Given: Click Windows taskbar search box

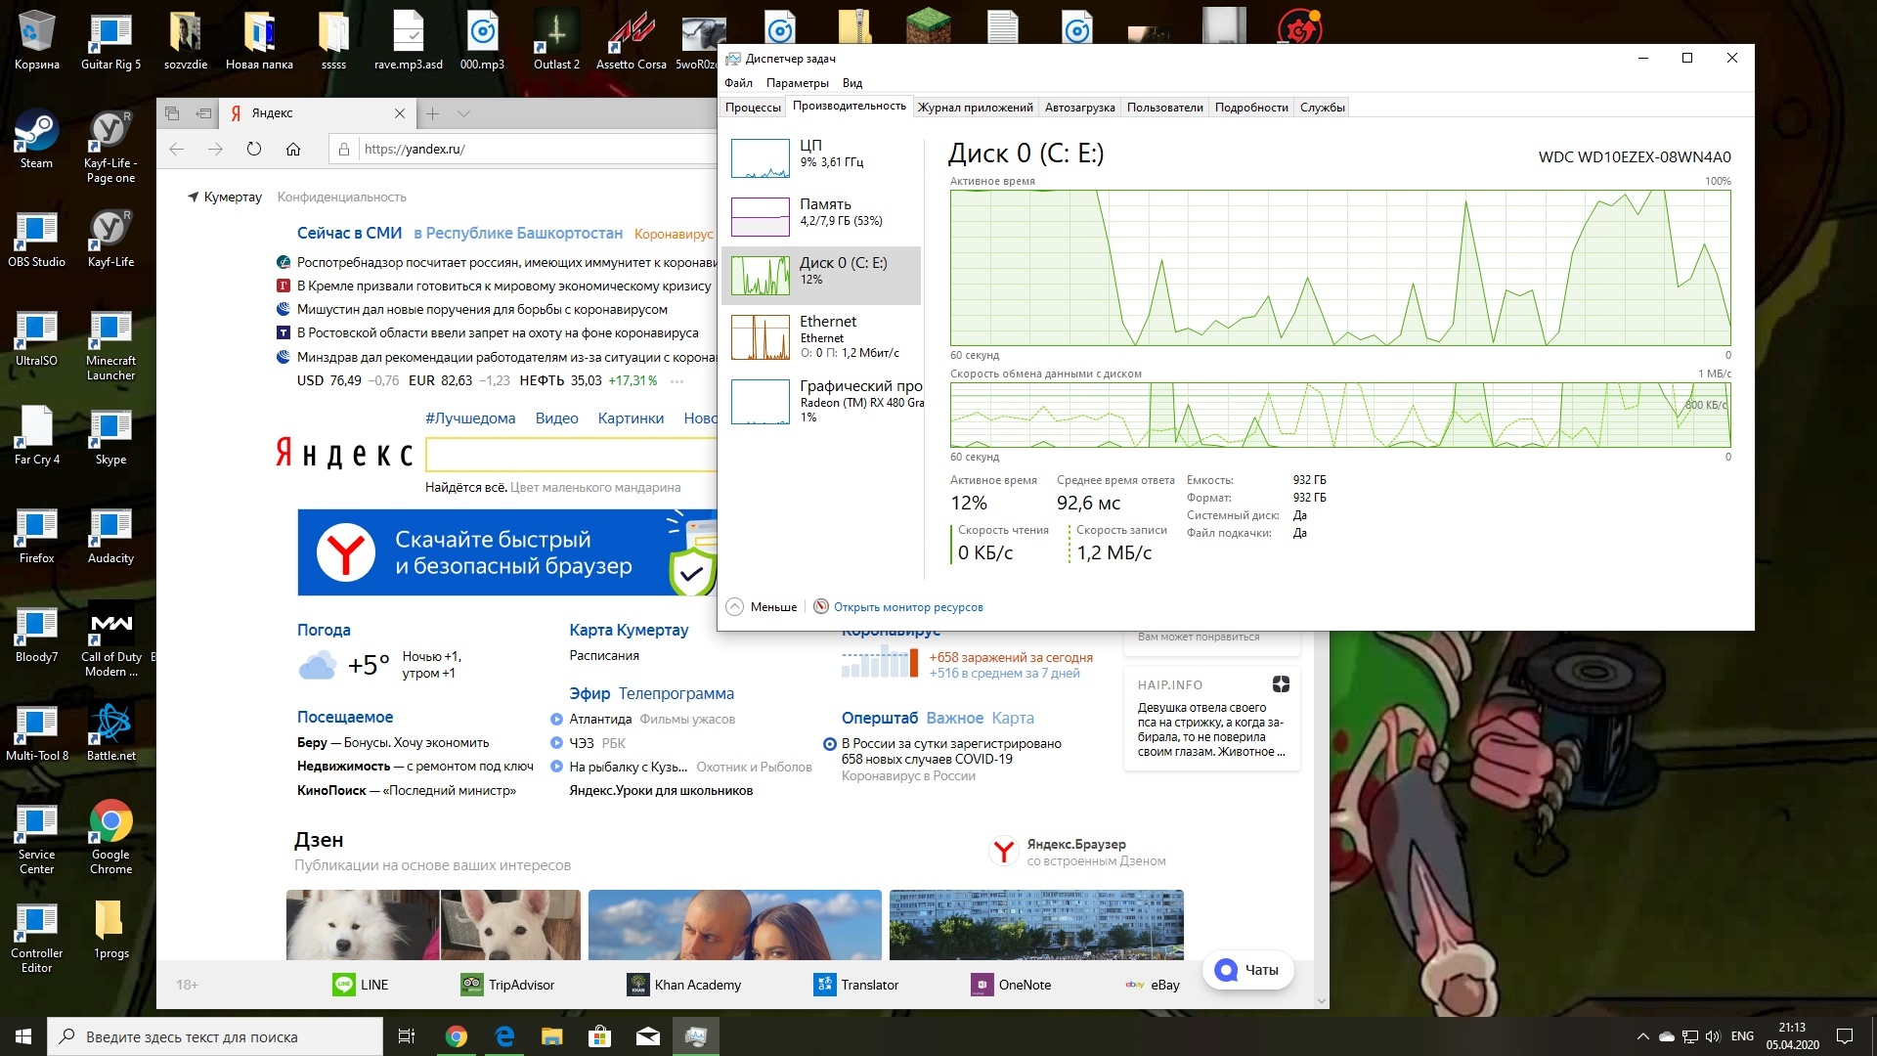Looking at the screenshot, I should coord(215,1036).
